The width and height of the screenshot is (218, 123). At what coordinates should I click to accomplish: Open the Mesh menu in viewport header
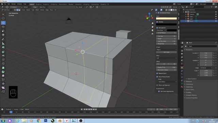point(37,10)
